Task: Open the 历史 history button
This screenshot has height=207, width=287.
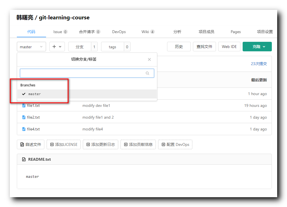Action: (179, 47)
